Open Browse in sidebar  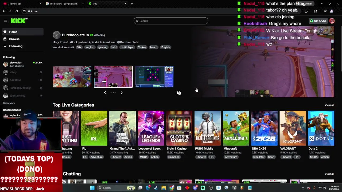(x=23, y=39)
